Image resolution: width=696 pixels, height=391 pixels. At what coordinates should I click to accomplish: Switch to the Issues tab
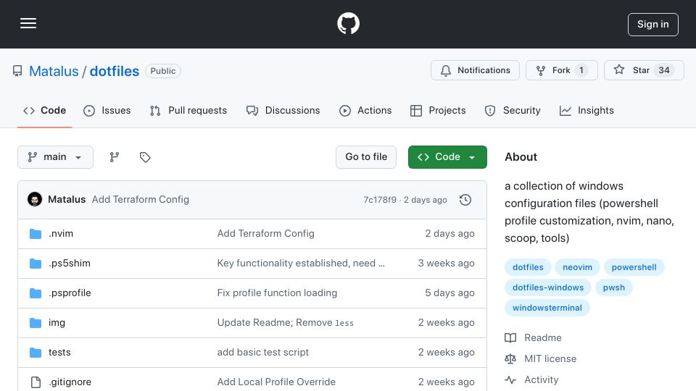[107, 110]
